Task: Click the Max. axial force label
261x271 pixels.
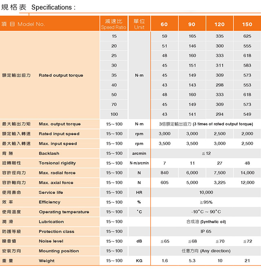Action: coord(56,182)
